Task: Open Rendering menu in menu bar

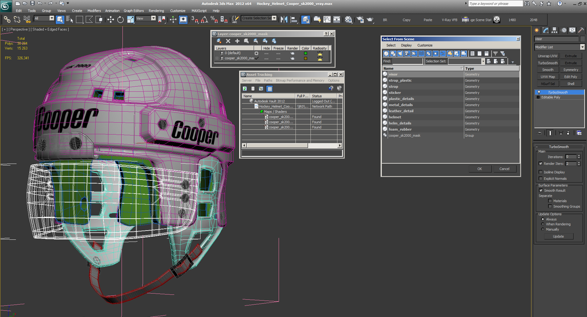Action: coord(156,11)
